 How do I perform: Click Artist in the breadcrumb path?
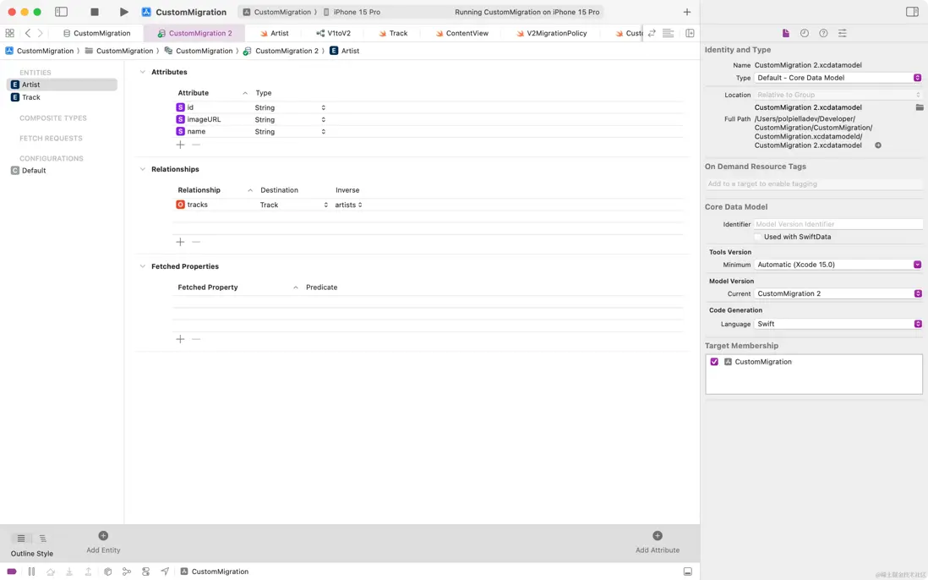pyautogui.click(x=345, y=51)
